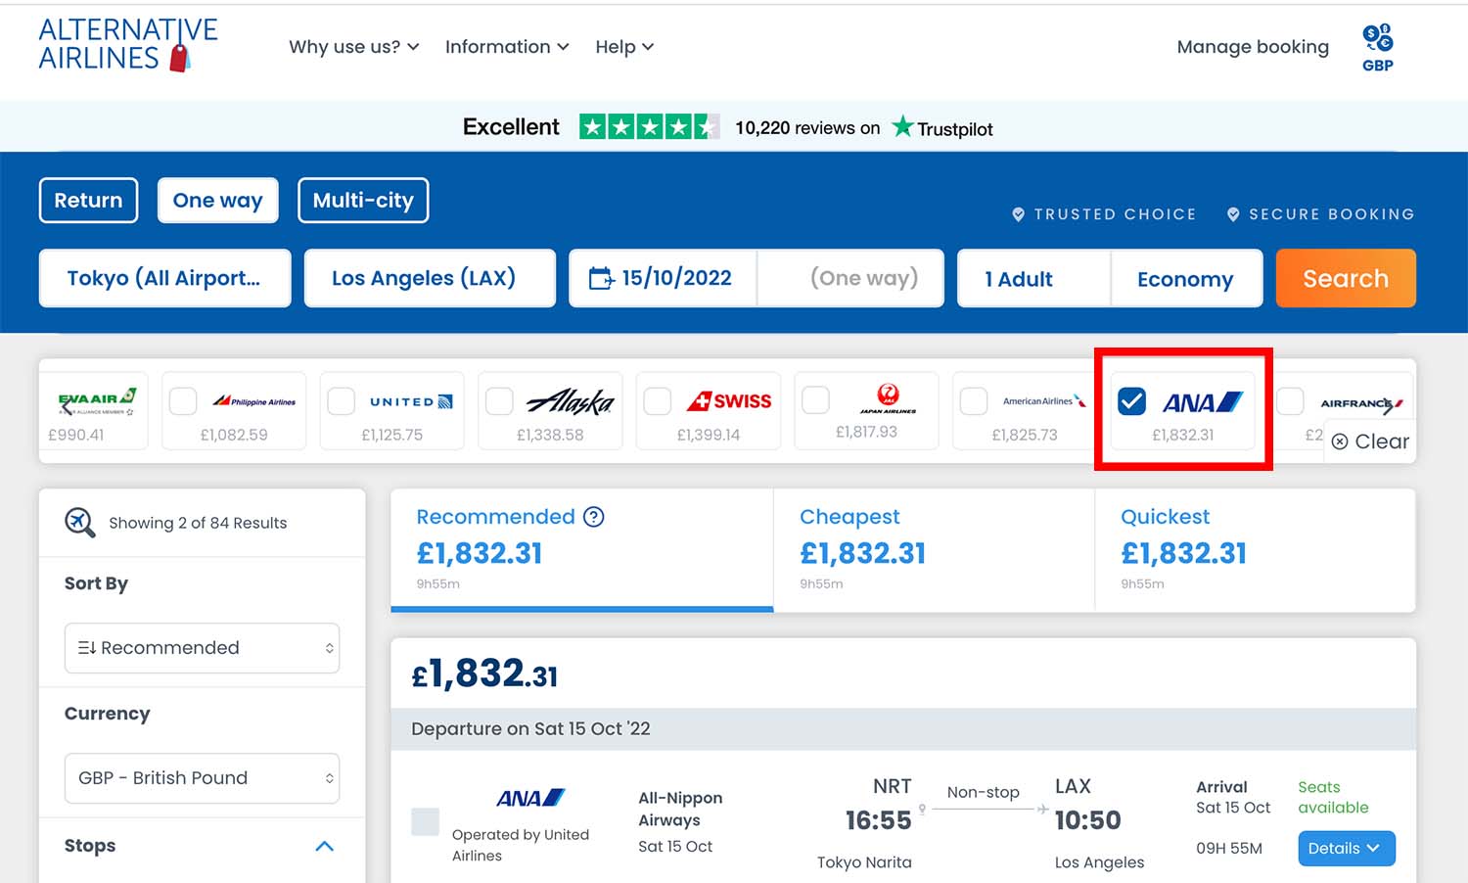The height and width of the screenshot is (883, 1468).
Task: Click the Recommended help question icon
Action: click(593, 517)
